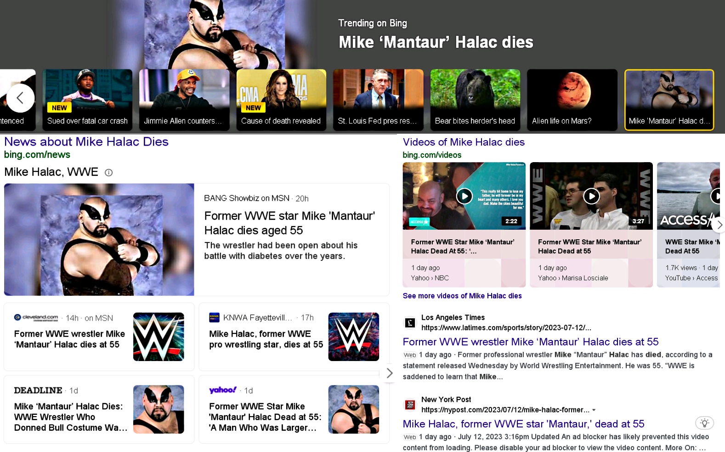Open cleveland.com article on Former WWE wrestler
The width and height of the screenshot is (725, 452).
(69, 339)
